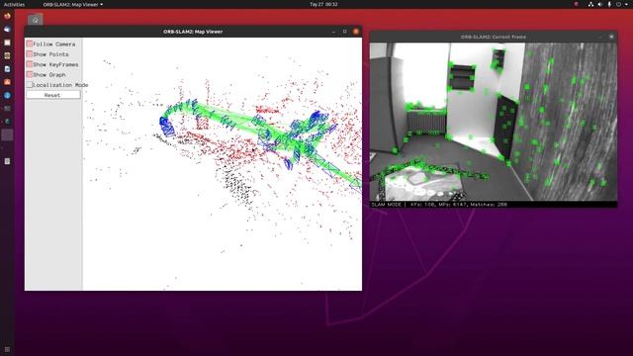The width and height of the screenshot is (633, 356).
Task: Launch Rhythmbox from the dock
Action: (x=7, y=55)
